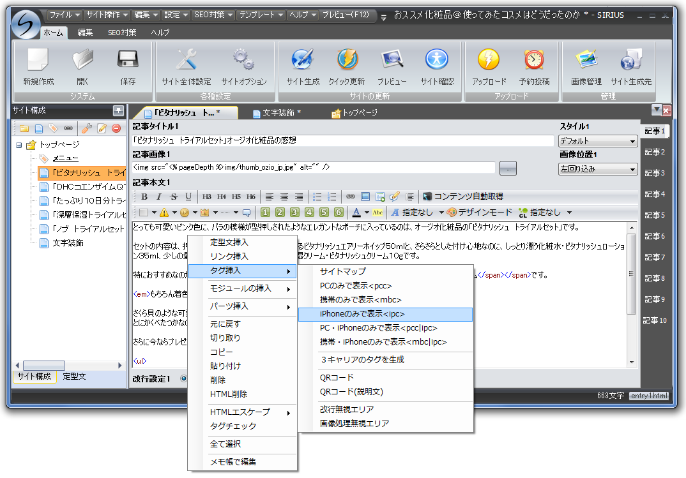Toggle the サイト構成 panel pin
Viewport: 686px width, 478px height.
point(119,110)
